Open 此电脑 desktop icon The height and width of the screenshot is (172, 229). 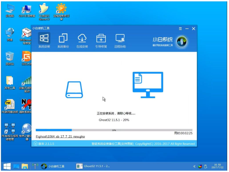coord(10,11)
